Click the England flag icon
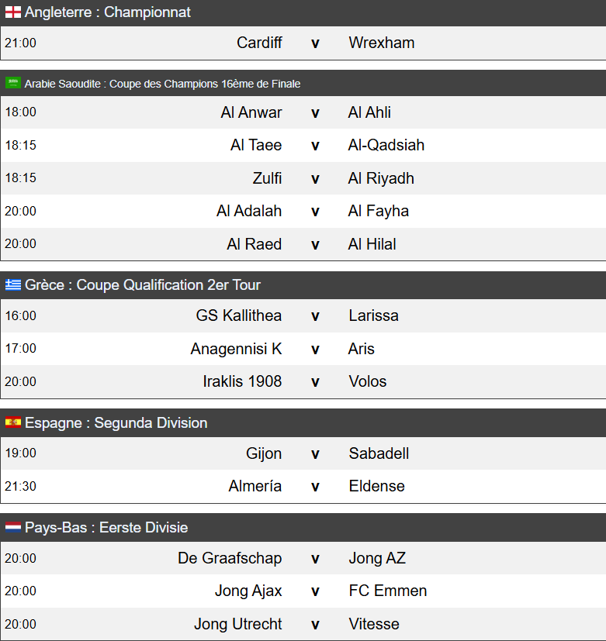Image resolution: width=606 pixels, height=641 pixels. 12,12
